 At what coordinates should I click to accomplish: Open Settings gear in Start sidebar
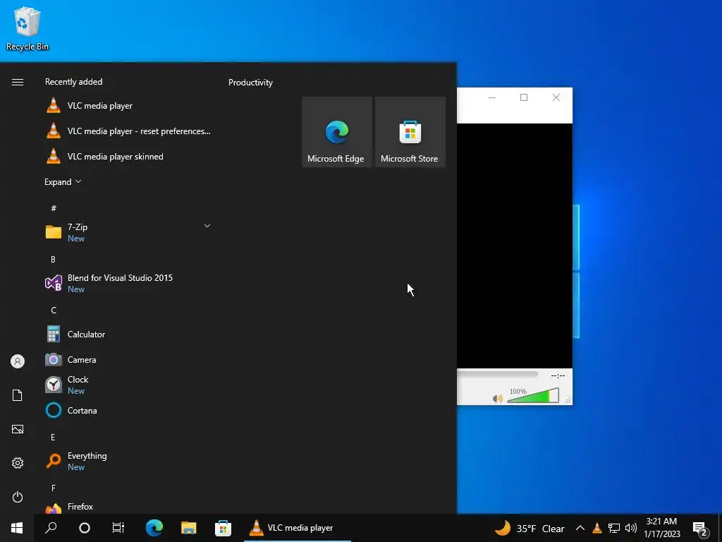click(x=18, y=463)
